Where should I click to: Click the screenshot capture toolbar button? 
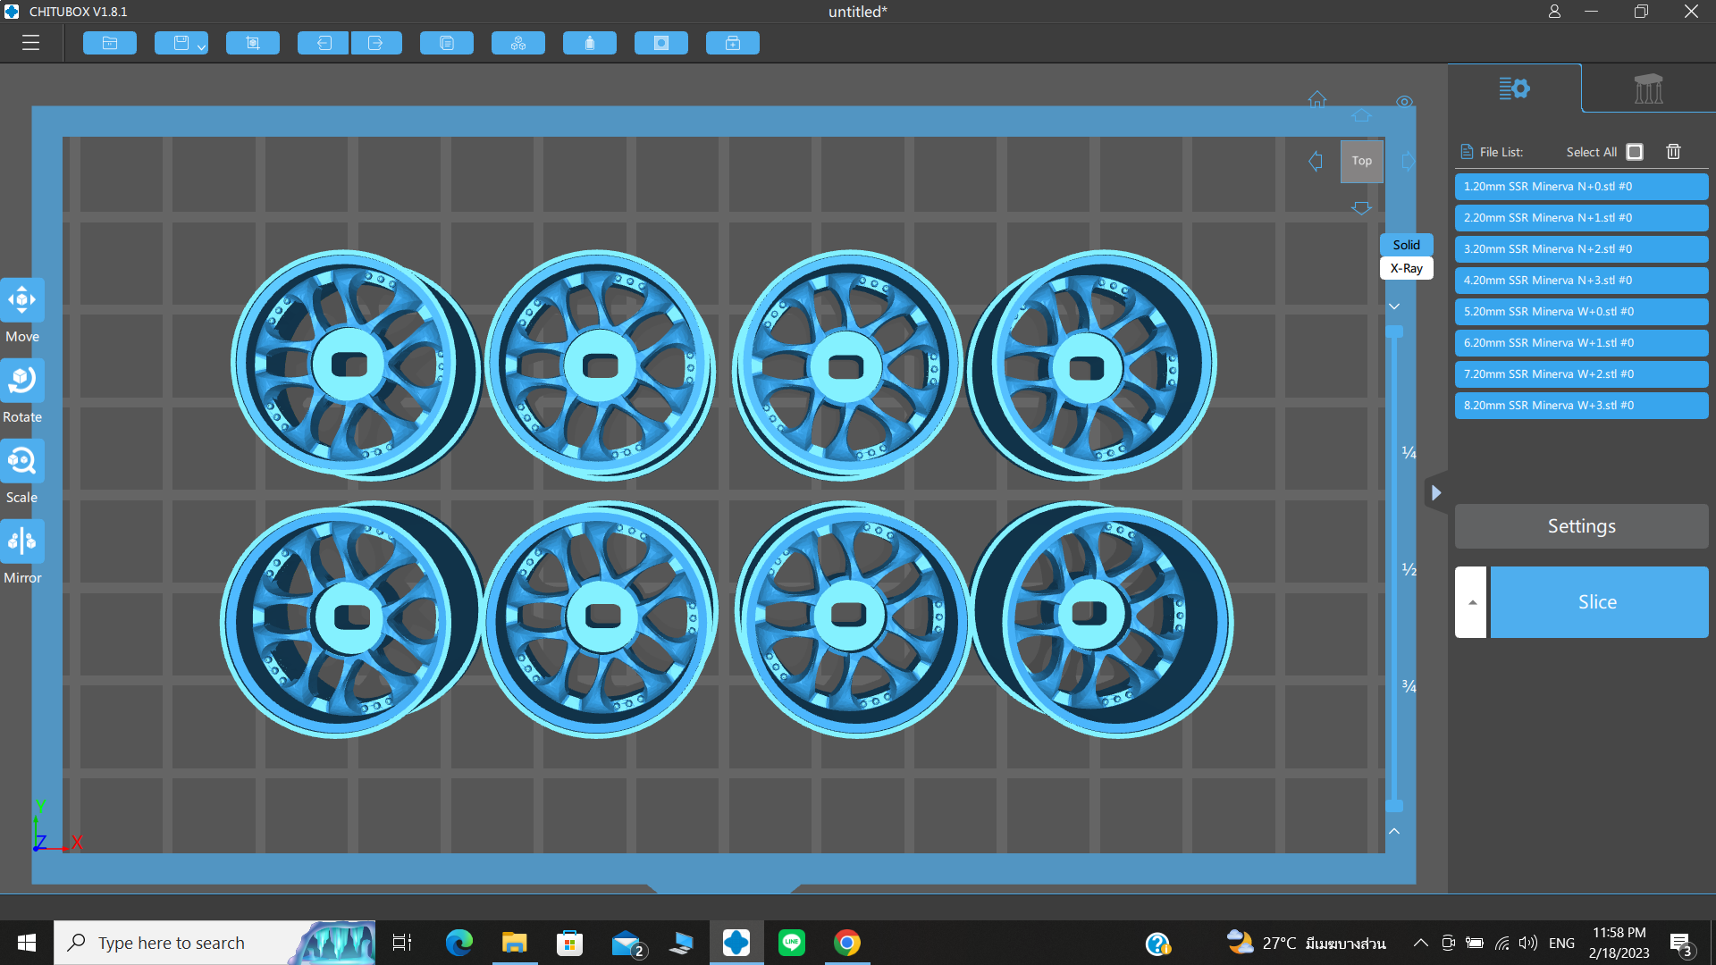coord(253,43)
